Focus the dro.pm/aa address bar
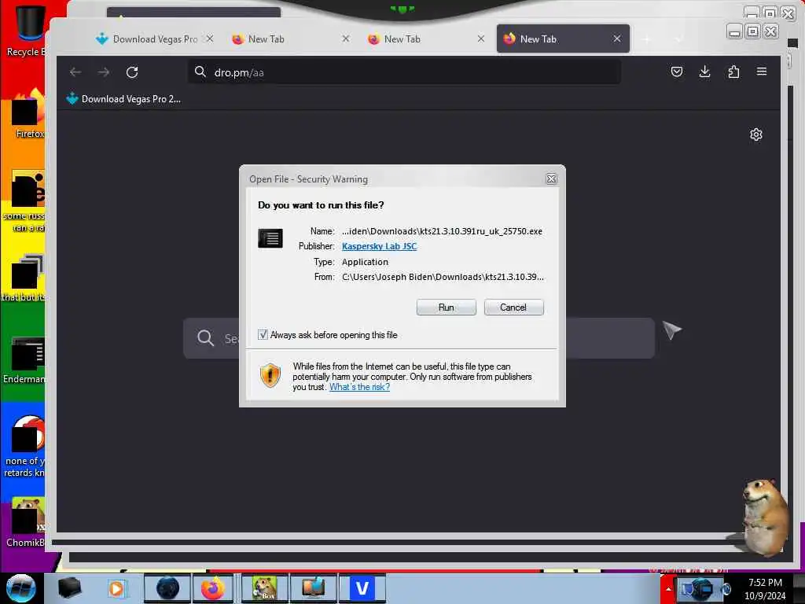The height and width of the screenshot is (604, 805). 405,72
